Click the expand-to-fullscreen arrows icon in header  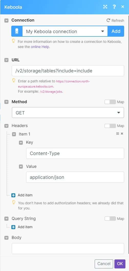[x=105, y=7]
